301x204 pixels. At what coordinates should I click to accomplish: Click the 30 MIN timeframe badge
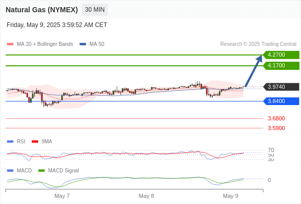95,10
